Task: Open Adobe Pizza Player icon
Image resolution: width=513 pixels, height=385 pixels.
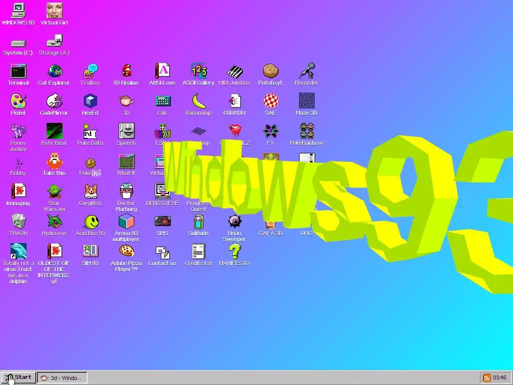Action: click(x=126, y=252)
